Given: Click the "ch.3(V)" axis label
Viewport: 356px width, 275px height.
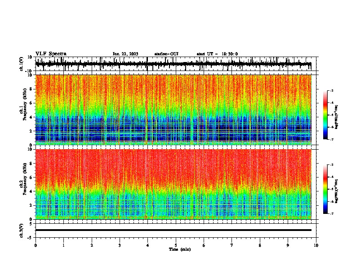Looking at the screenshot, I should (x=21, y=231).
